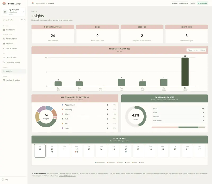This screenshot has width=212, height=184.
Task: Click the Friday bar with 12 thoughts
Action: [x=185, y=72]
